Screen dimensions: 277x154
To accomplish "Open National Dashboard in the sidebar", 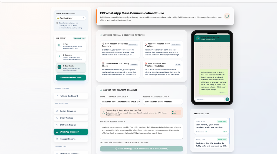I will (71, 96).
